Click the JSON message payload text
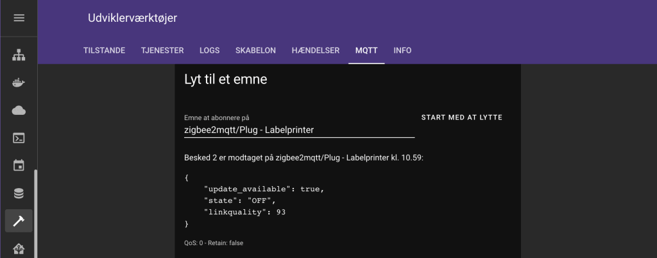The image size is (657, 258). (x=255, y=201)
